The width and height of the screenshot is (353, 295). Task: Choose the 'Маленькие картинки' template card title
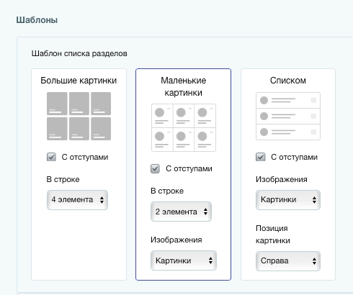click(x=184, y=86)
